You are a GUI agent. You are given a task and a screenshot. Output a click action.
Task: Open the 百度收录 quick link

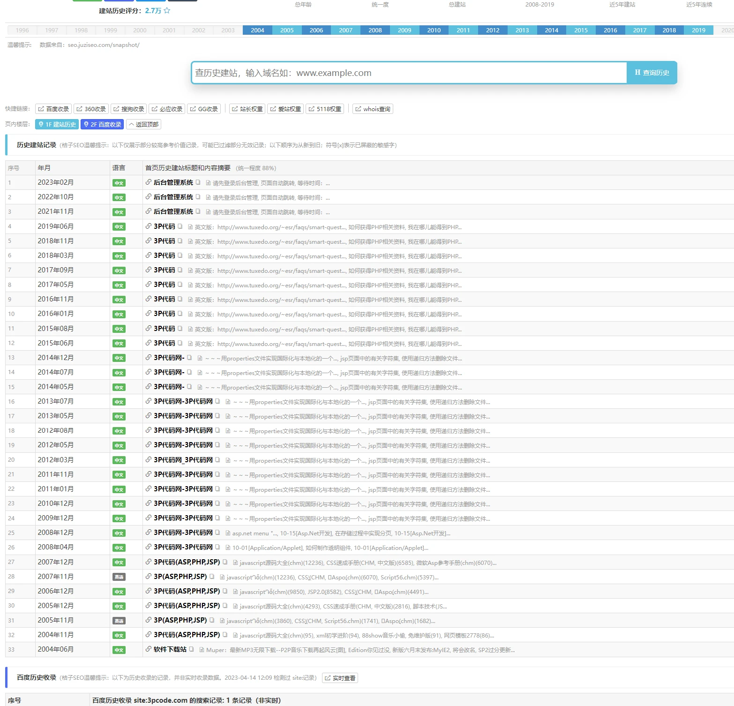tap(53, 109)
